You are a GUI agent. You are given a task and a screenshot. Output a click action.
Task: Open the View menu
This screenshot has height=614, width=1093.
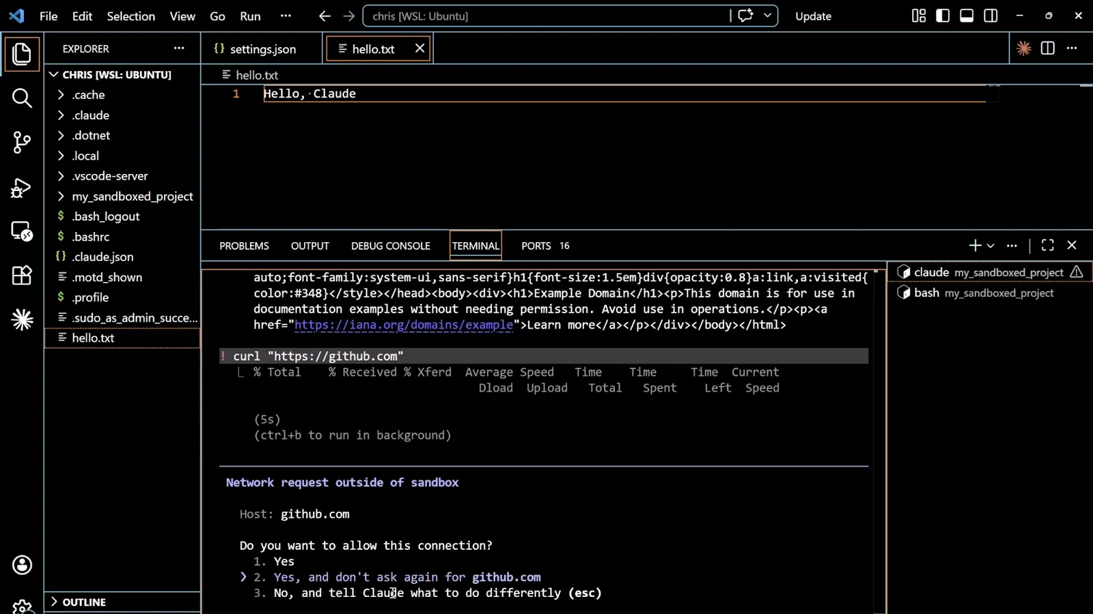(182, 16)
